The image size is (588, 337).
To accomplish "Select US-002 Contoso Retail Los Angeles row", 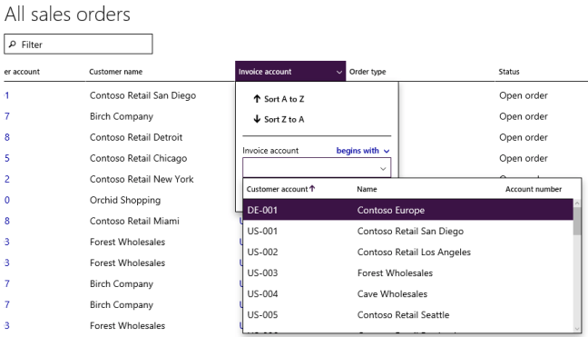I will (x=408, y=252).
